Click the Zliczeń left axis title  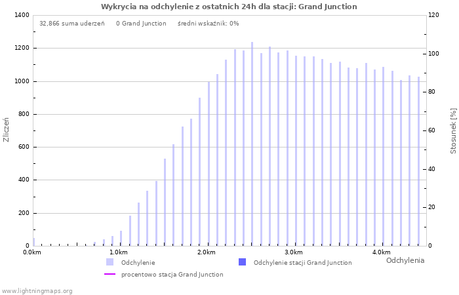[x=7, y=130]
